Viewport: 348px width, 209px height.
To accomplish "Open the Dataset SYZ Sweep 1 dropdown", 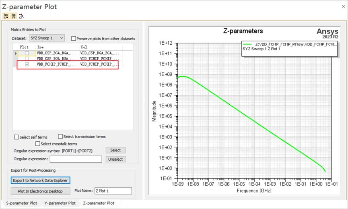I will click(x=47, y=38).
